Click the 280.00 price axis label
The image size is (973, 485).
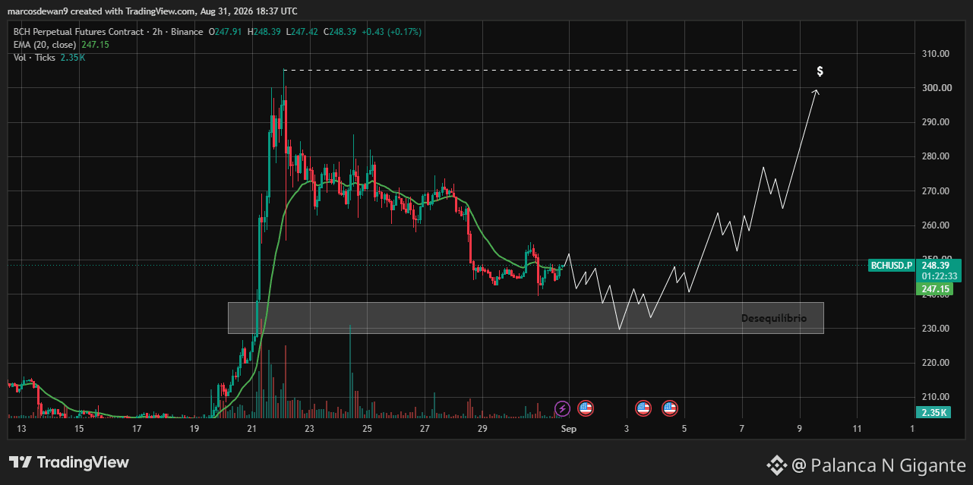(x=935, y=156)
